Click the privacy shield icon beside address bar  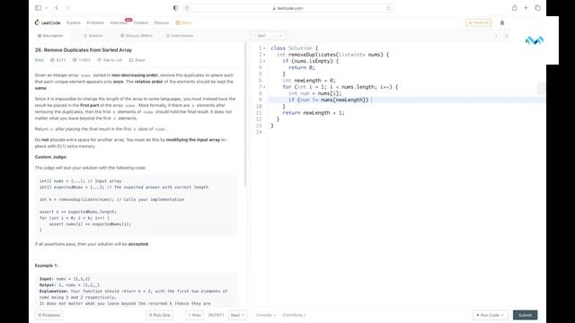coord(175,8)
